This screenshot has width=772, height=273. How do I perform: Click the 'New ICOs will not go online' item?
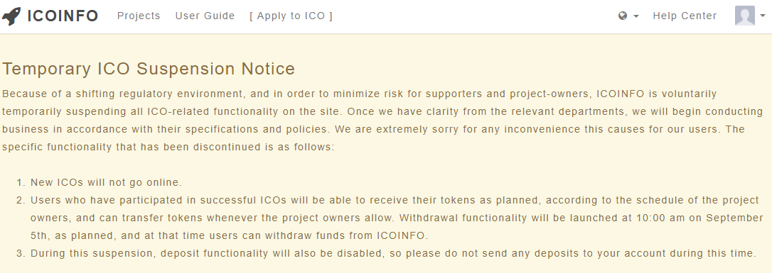coord(107,182)
